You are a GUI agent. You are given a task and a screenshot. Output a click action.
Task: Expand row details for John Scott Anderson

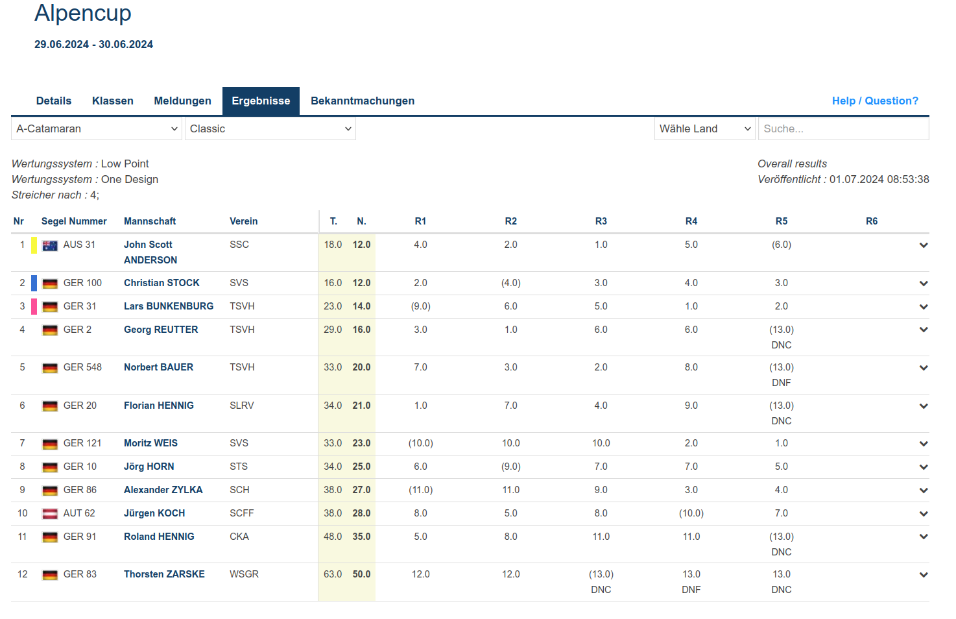click(923, 245)
